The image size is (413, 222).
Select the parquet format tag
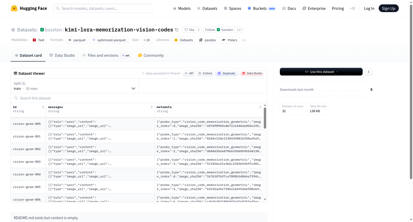[77, 40]
